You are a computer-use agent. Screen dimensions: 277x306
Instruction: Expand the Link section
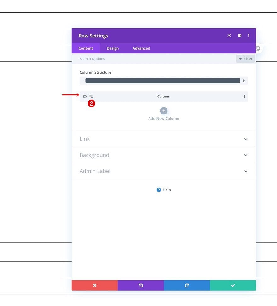pyautogui.click(x=164, y=139)
